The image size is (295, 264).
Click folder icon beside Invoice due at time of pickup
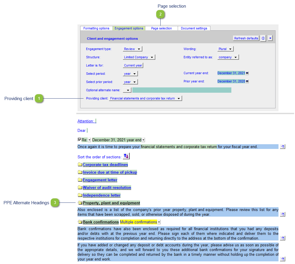80,172
